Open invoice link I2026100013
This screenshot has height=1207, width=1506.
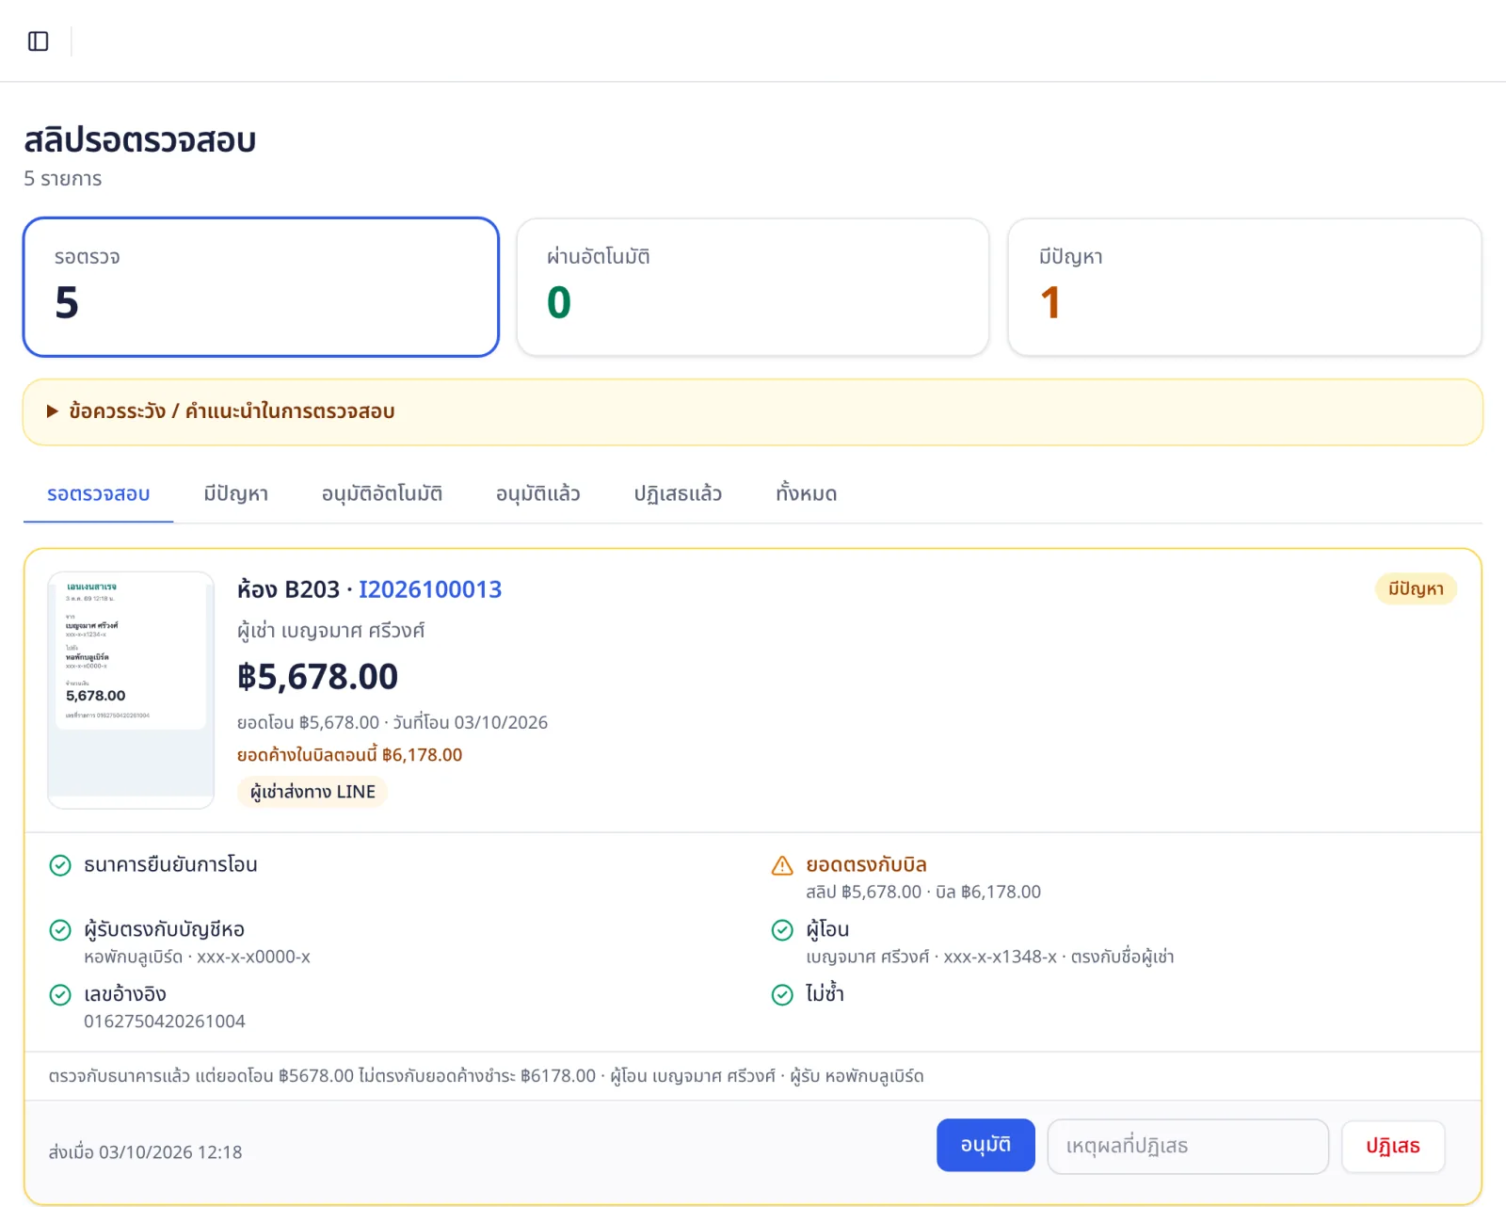pos(430,589)
